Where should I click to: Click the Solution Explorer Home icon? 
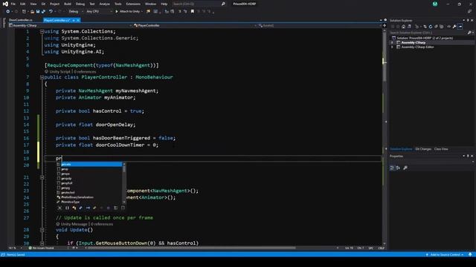point(403,27)
